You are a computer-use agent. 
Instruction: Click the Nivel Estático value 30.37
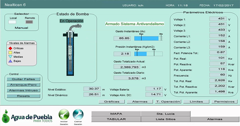[92, 89]
